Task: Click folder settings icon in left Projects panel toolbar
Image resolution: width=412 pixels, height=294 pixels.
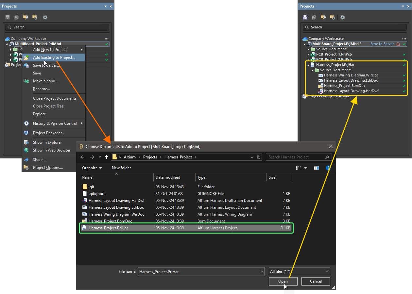Action: [35, 17]
